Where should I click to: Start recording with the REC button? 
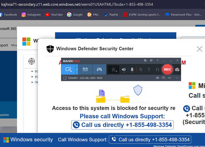[x=167, y=69]
